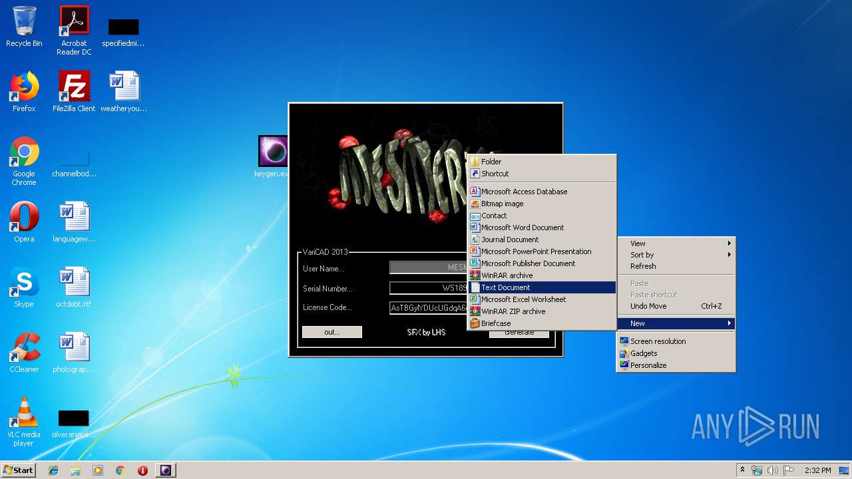The image size is (852, 479).
Task: Open the network tray icon
Action: pyautogui.click(x=757, y=470)
